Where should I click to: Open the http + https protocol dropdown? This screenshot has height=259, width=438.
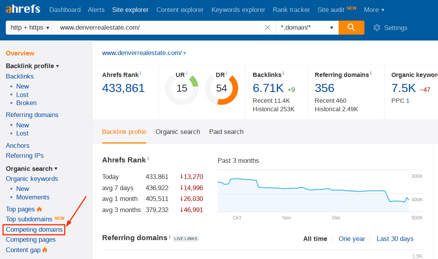coord(30,28)
